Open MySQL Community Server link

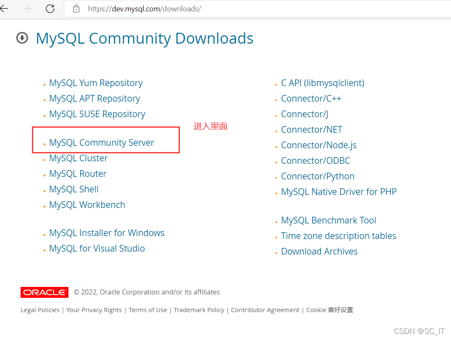point(102,142)
